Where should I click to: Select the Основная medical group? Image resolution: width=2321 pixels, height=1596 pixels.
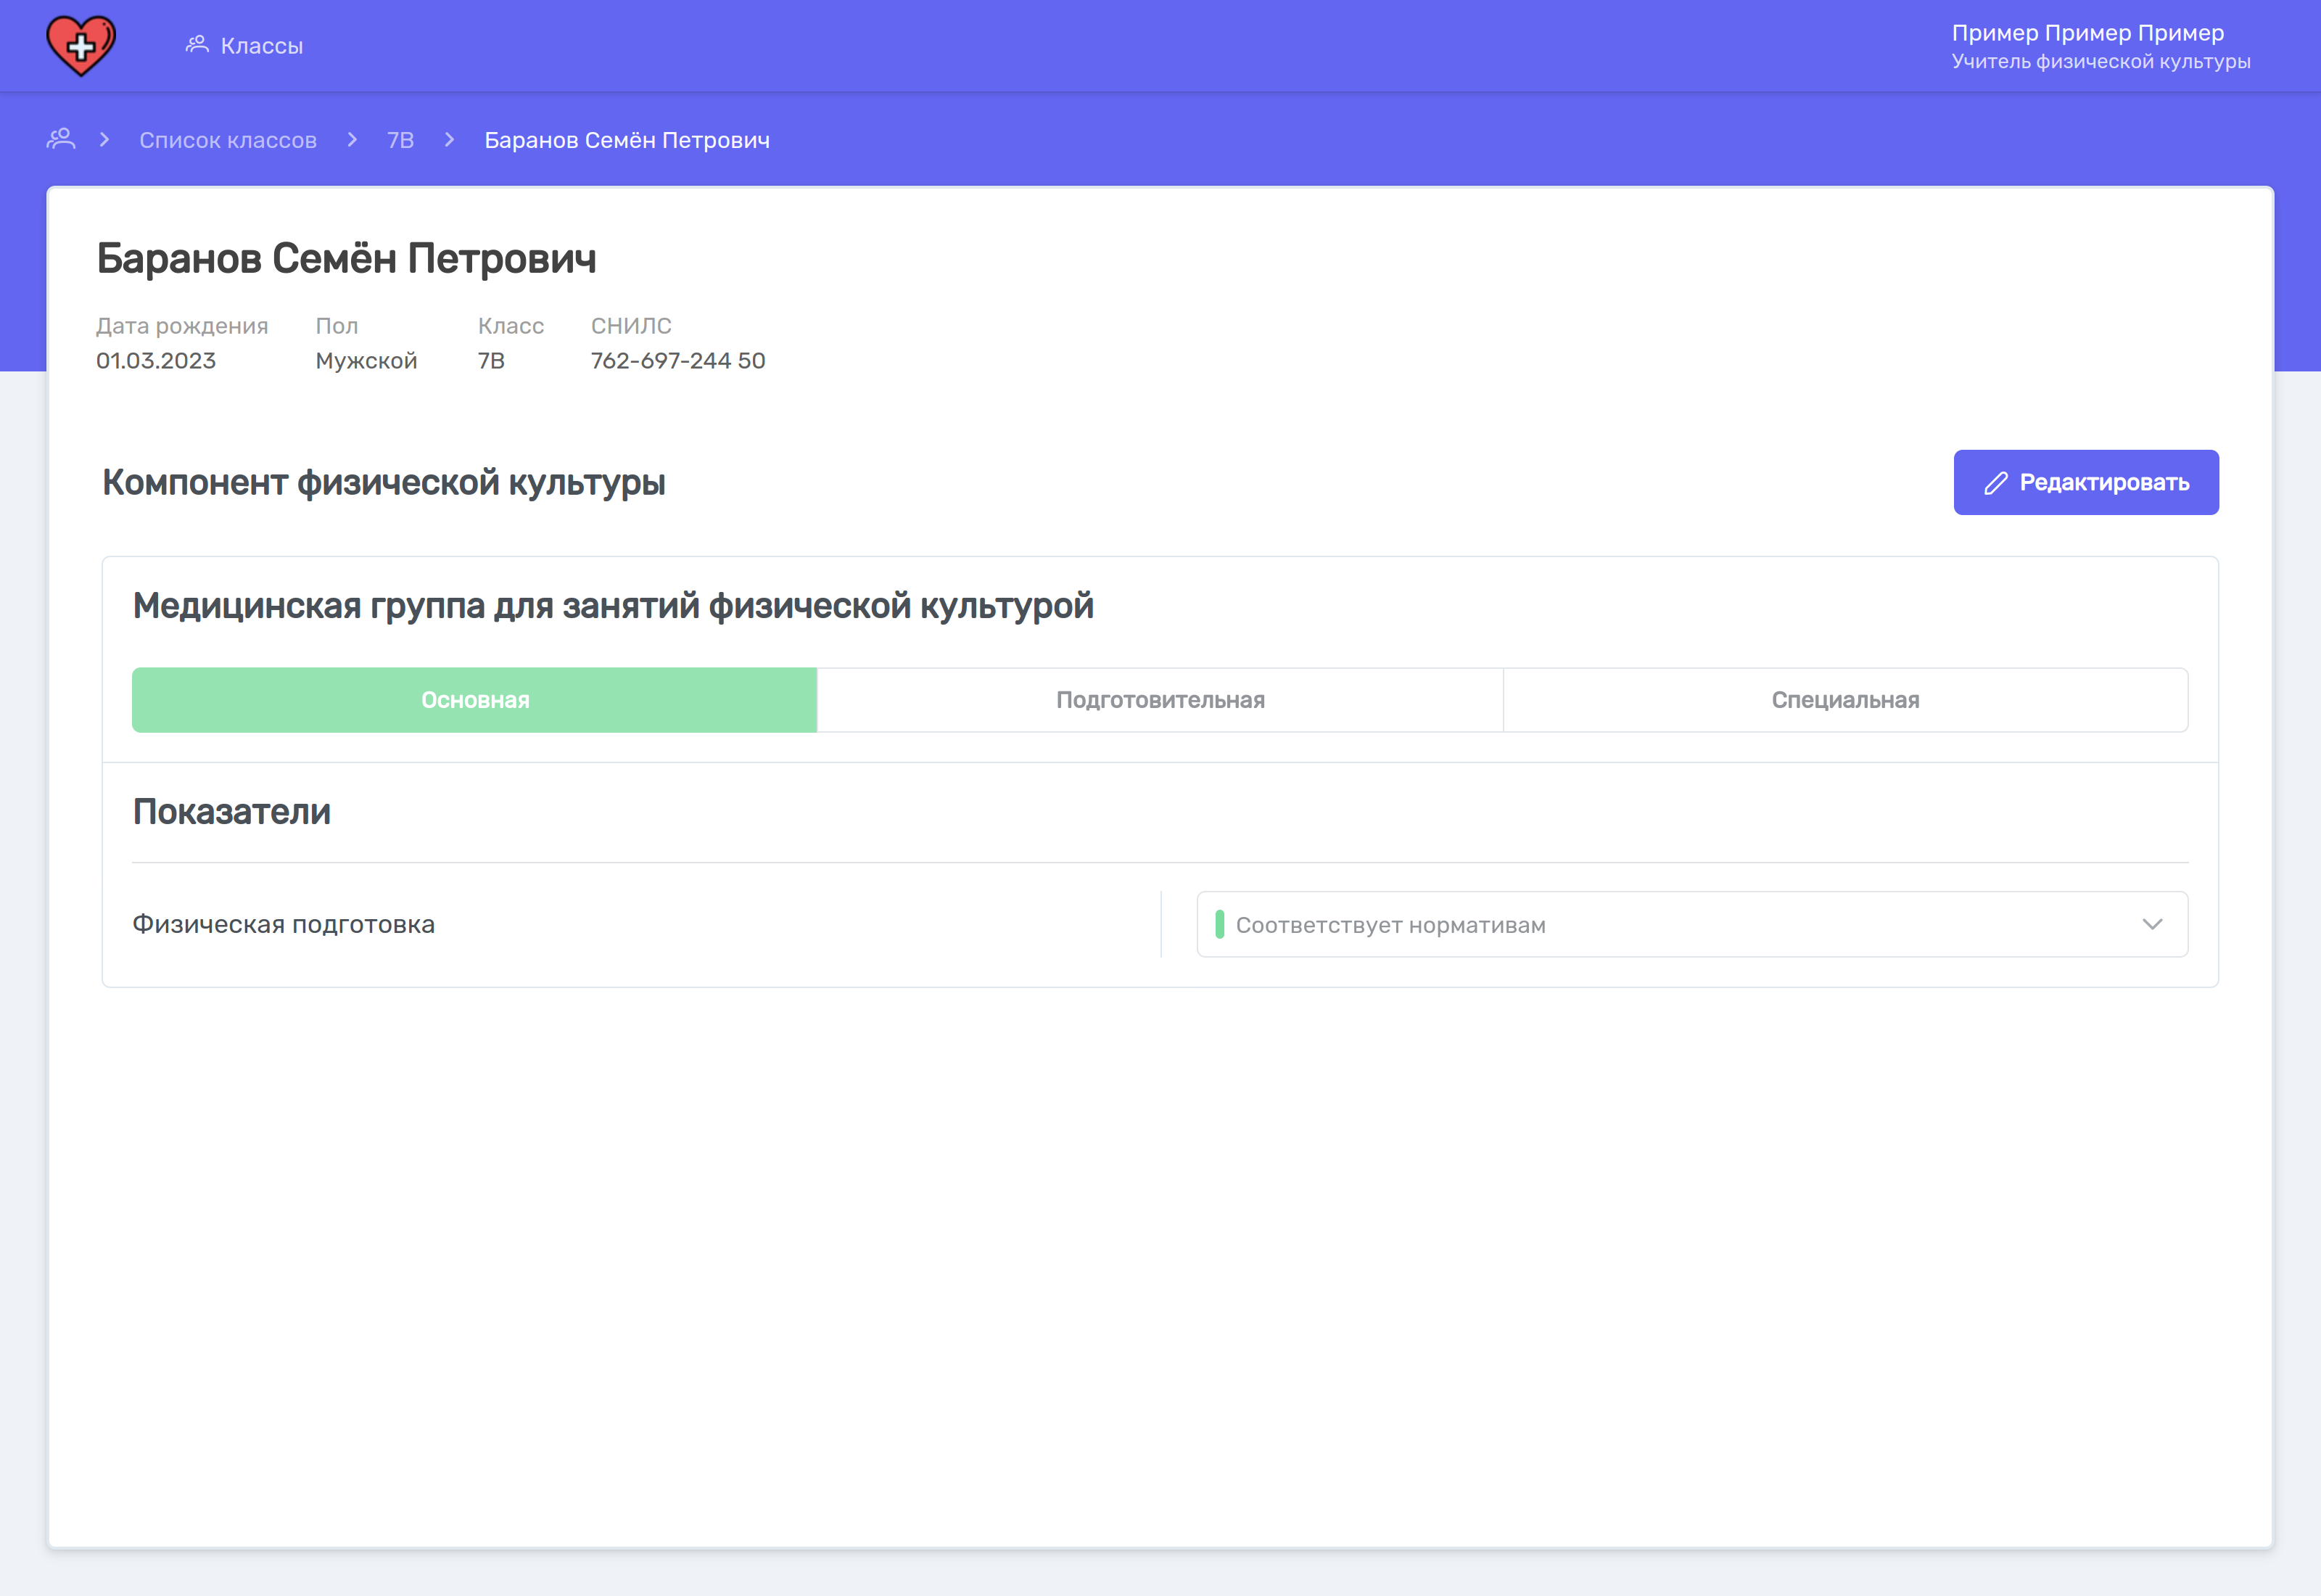point(475,700)
